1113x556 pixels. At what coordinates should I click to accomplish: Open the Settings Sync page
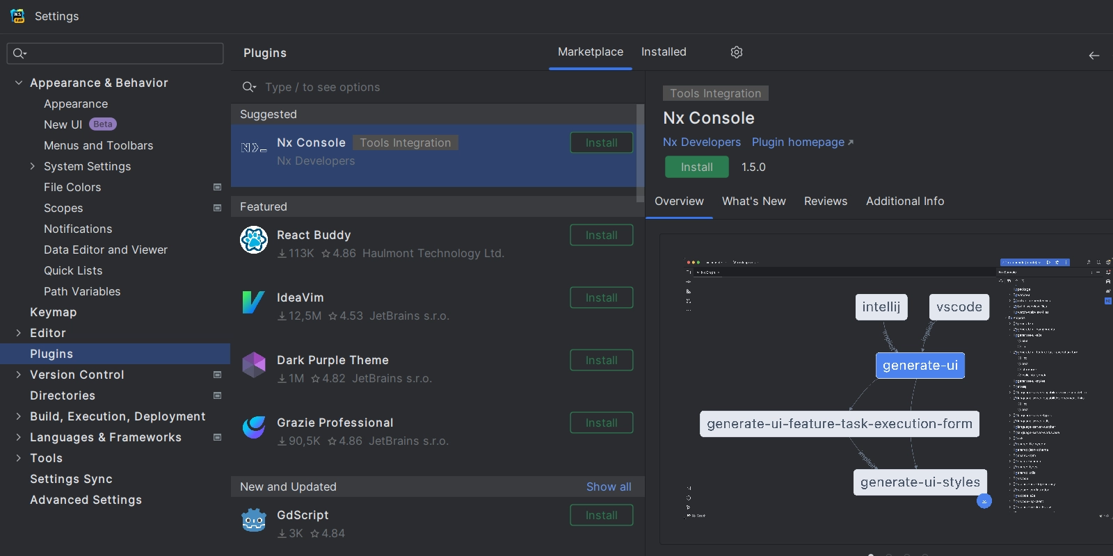click(71, 479)
